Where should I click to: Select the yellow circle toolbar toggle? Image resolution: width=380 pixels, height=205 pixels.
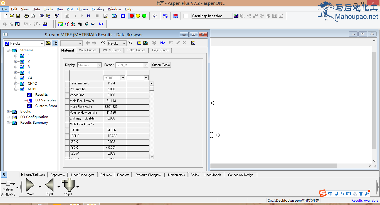[x=138, y=16]
